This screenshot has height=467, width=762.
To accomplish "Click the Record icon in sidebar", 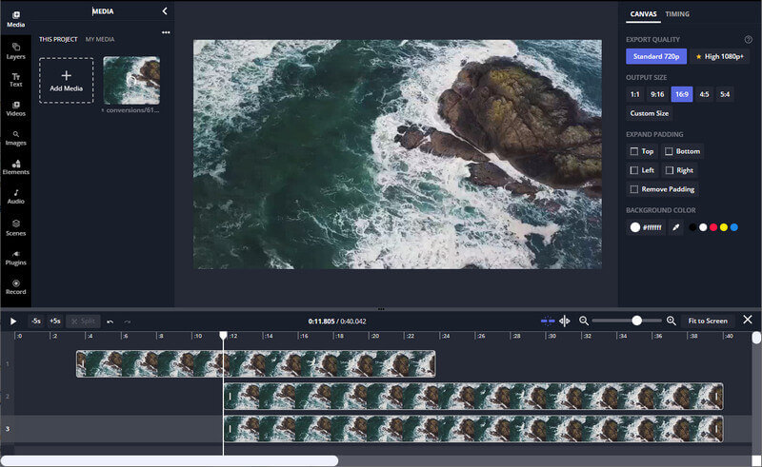I will tap(15, 286).
